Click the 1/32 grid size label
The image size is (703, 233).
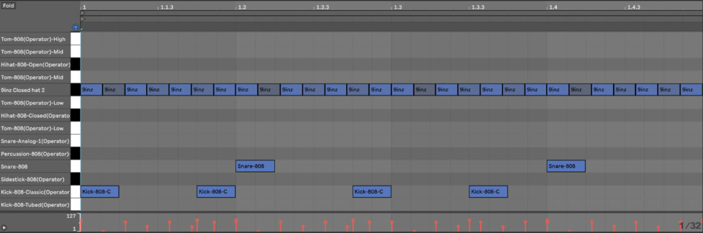(x=689, y=226)
